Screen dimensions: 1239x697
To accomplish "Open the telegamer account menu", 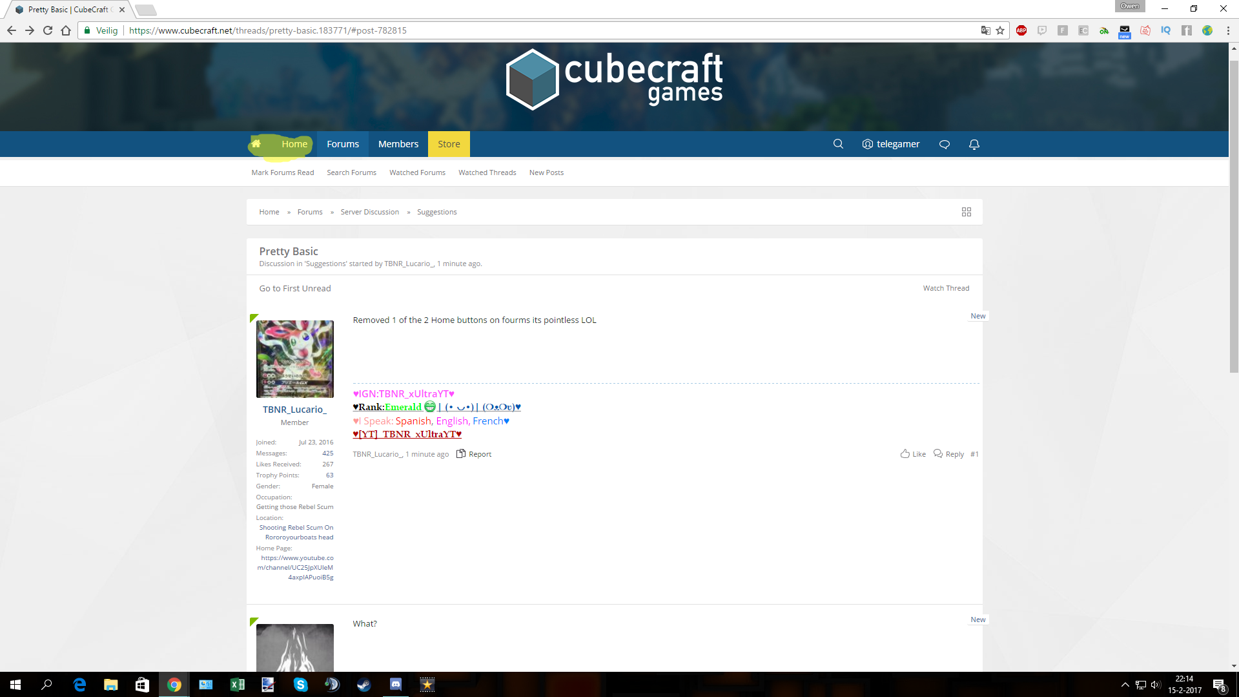I will coord(891,144).
